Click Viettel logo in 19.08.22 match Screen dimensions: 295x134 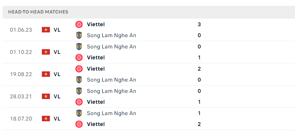(79, 69)
